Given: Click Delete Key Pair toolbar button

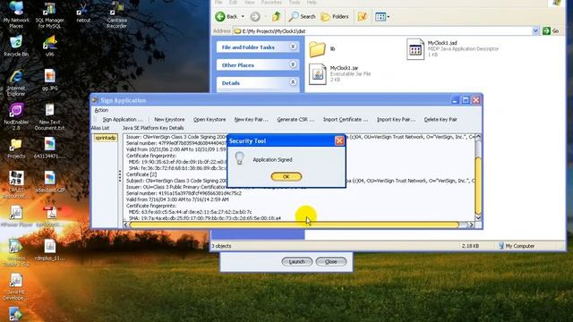Looking at the screenshot, I should point(440,119).
